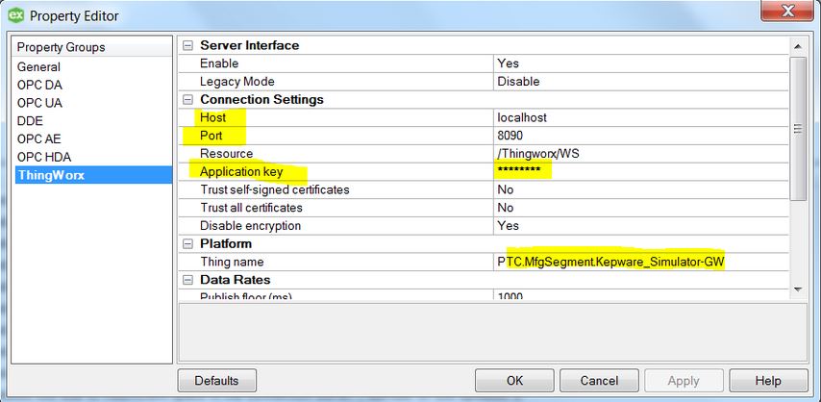Select the Host property label

pyautogui.click(x=212, y=117)
